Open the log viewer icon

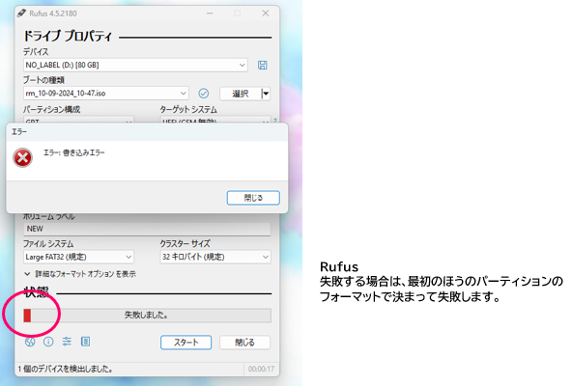(85, 342)
